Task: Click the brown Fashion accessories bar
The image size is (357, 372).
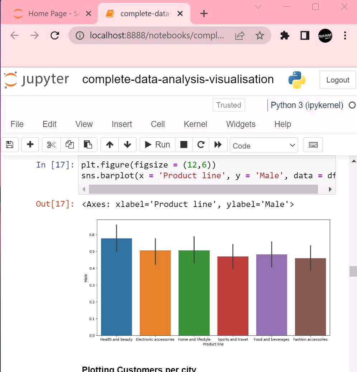Action: (310, 297)
